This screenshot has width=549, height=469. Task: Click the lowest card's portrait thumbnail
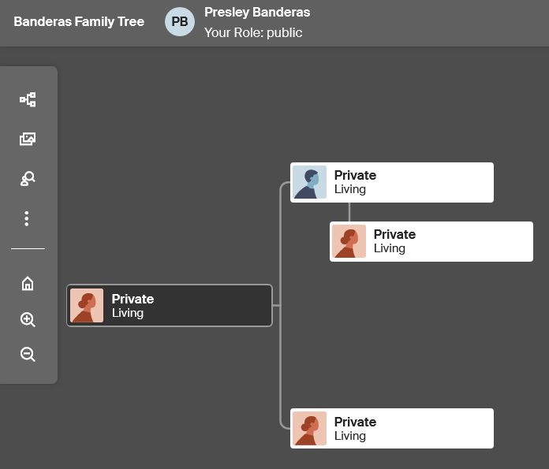pos(309,428)
